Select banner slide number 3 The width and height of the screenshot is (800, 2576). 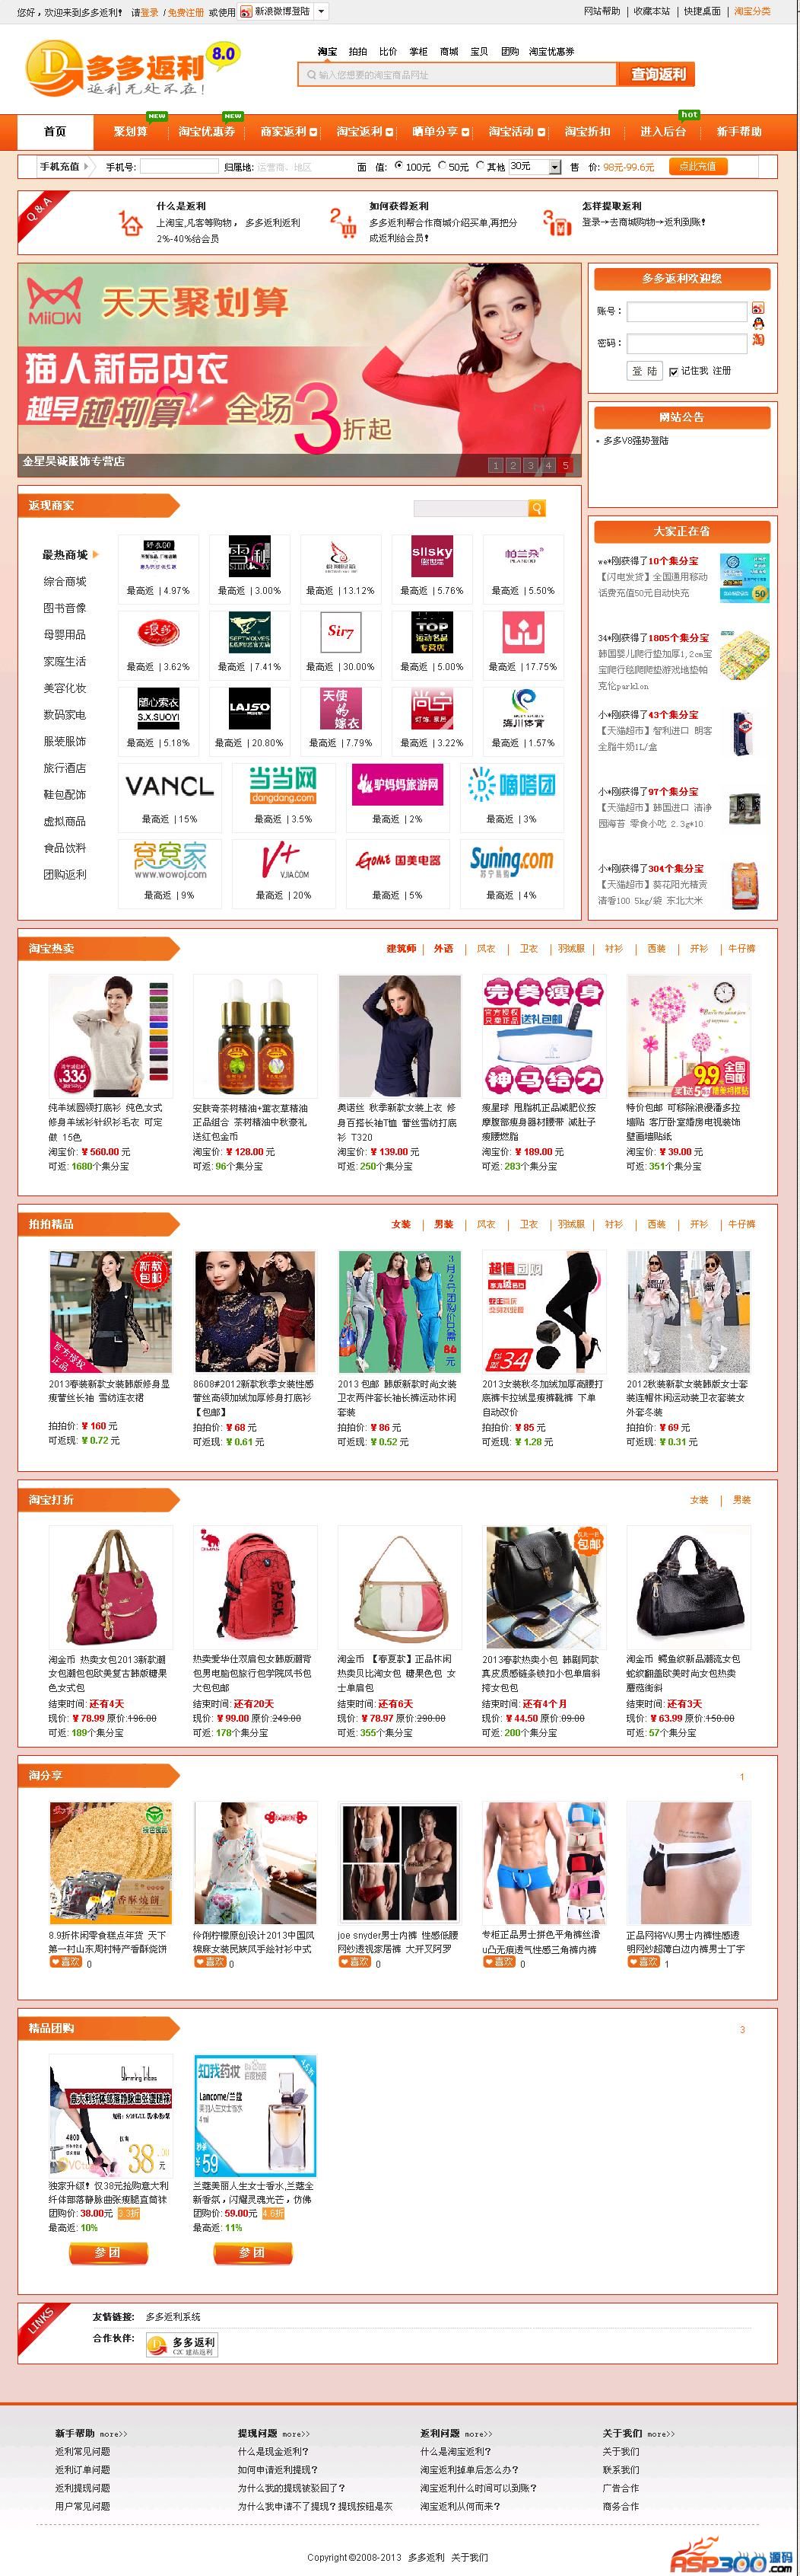pyautogui.click(x=530, y=465)
